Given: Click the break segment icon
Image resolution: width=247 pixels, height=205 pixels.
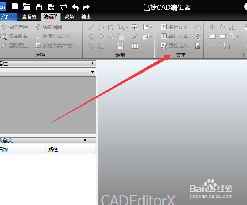Looking at the screenshot, I should [x=213, y=46].
